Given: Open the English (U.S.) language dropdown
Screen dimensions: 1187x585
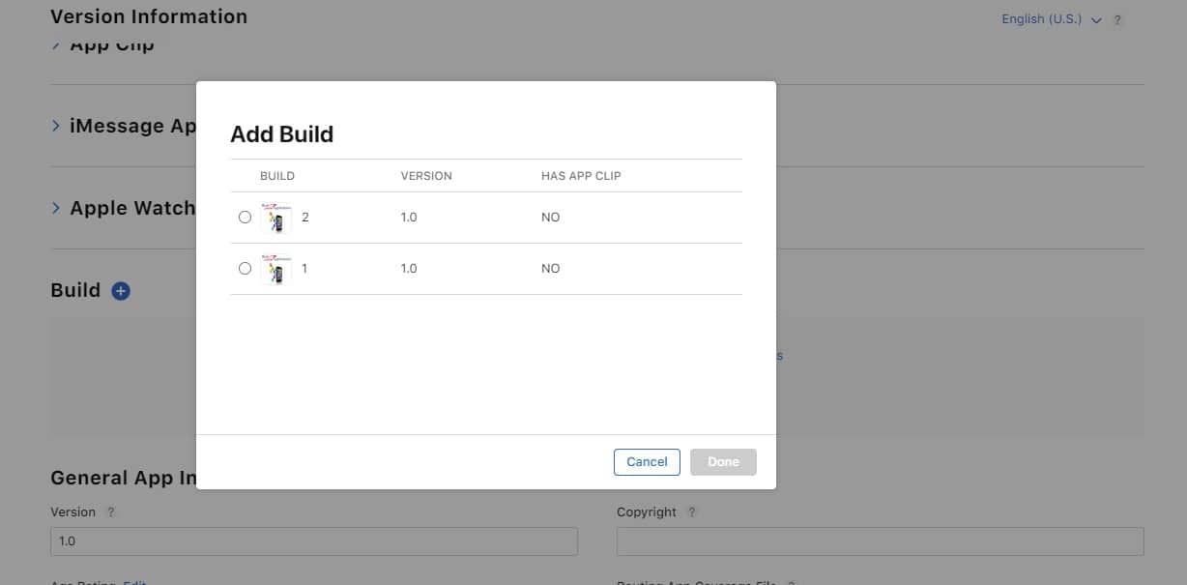Looking at the screenshot, I should point(1051,19).
